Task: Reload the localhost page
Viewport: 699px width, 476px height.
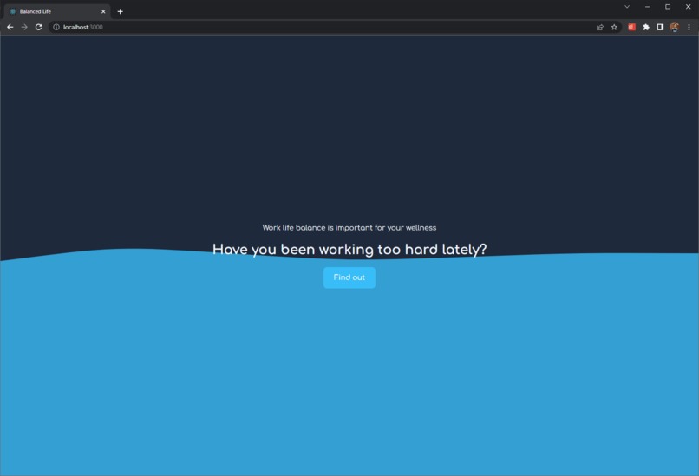Action: [x=39, y=27]
